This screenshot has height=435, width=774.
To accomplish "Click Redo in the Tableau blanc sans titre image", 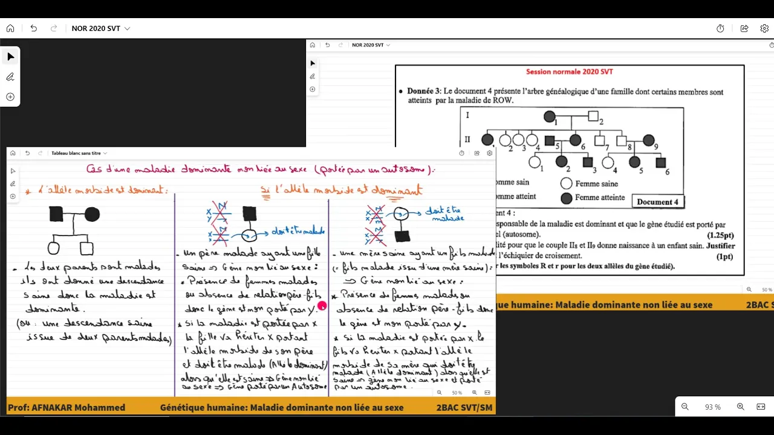I will (x=39, y=153).
